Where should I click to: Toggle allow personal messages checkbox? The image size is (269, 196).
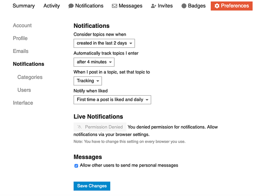[x=76, y=165]
